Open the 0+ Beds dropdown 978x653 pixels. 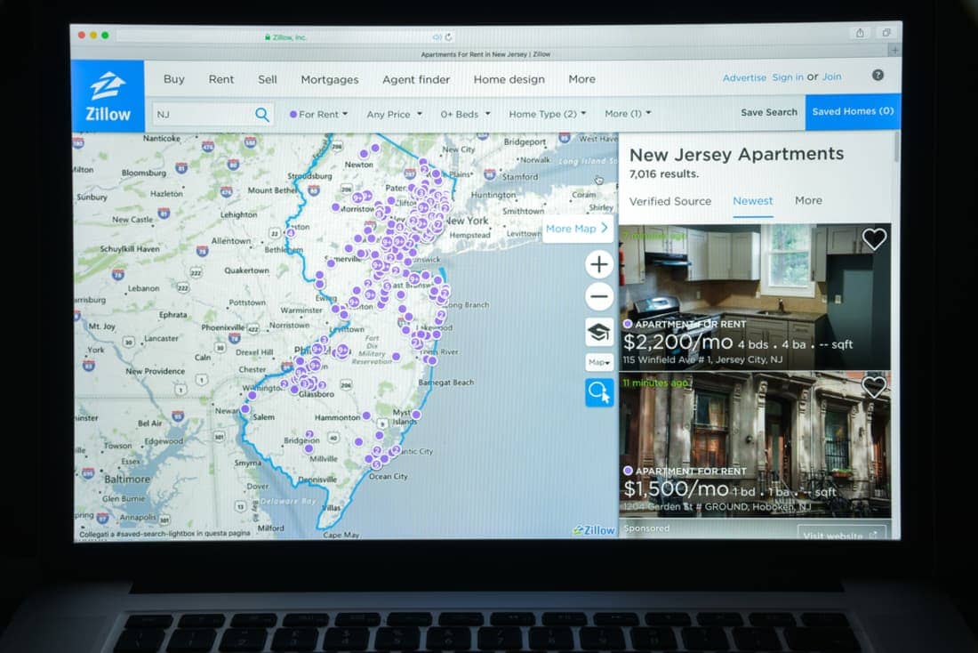click(465, 114)
